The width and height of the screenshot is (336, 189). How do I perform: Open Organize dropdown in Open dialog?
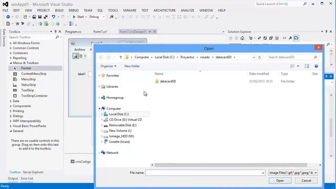pyautogui.click(x=109, y=66)
